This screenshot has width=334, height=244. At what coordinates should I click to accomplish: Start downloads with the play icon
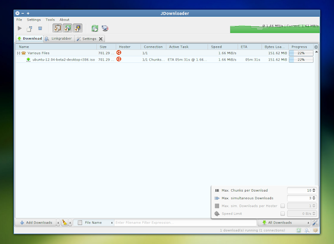20,28
